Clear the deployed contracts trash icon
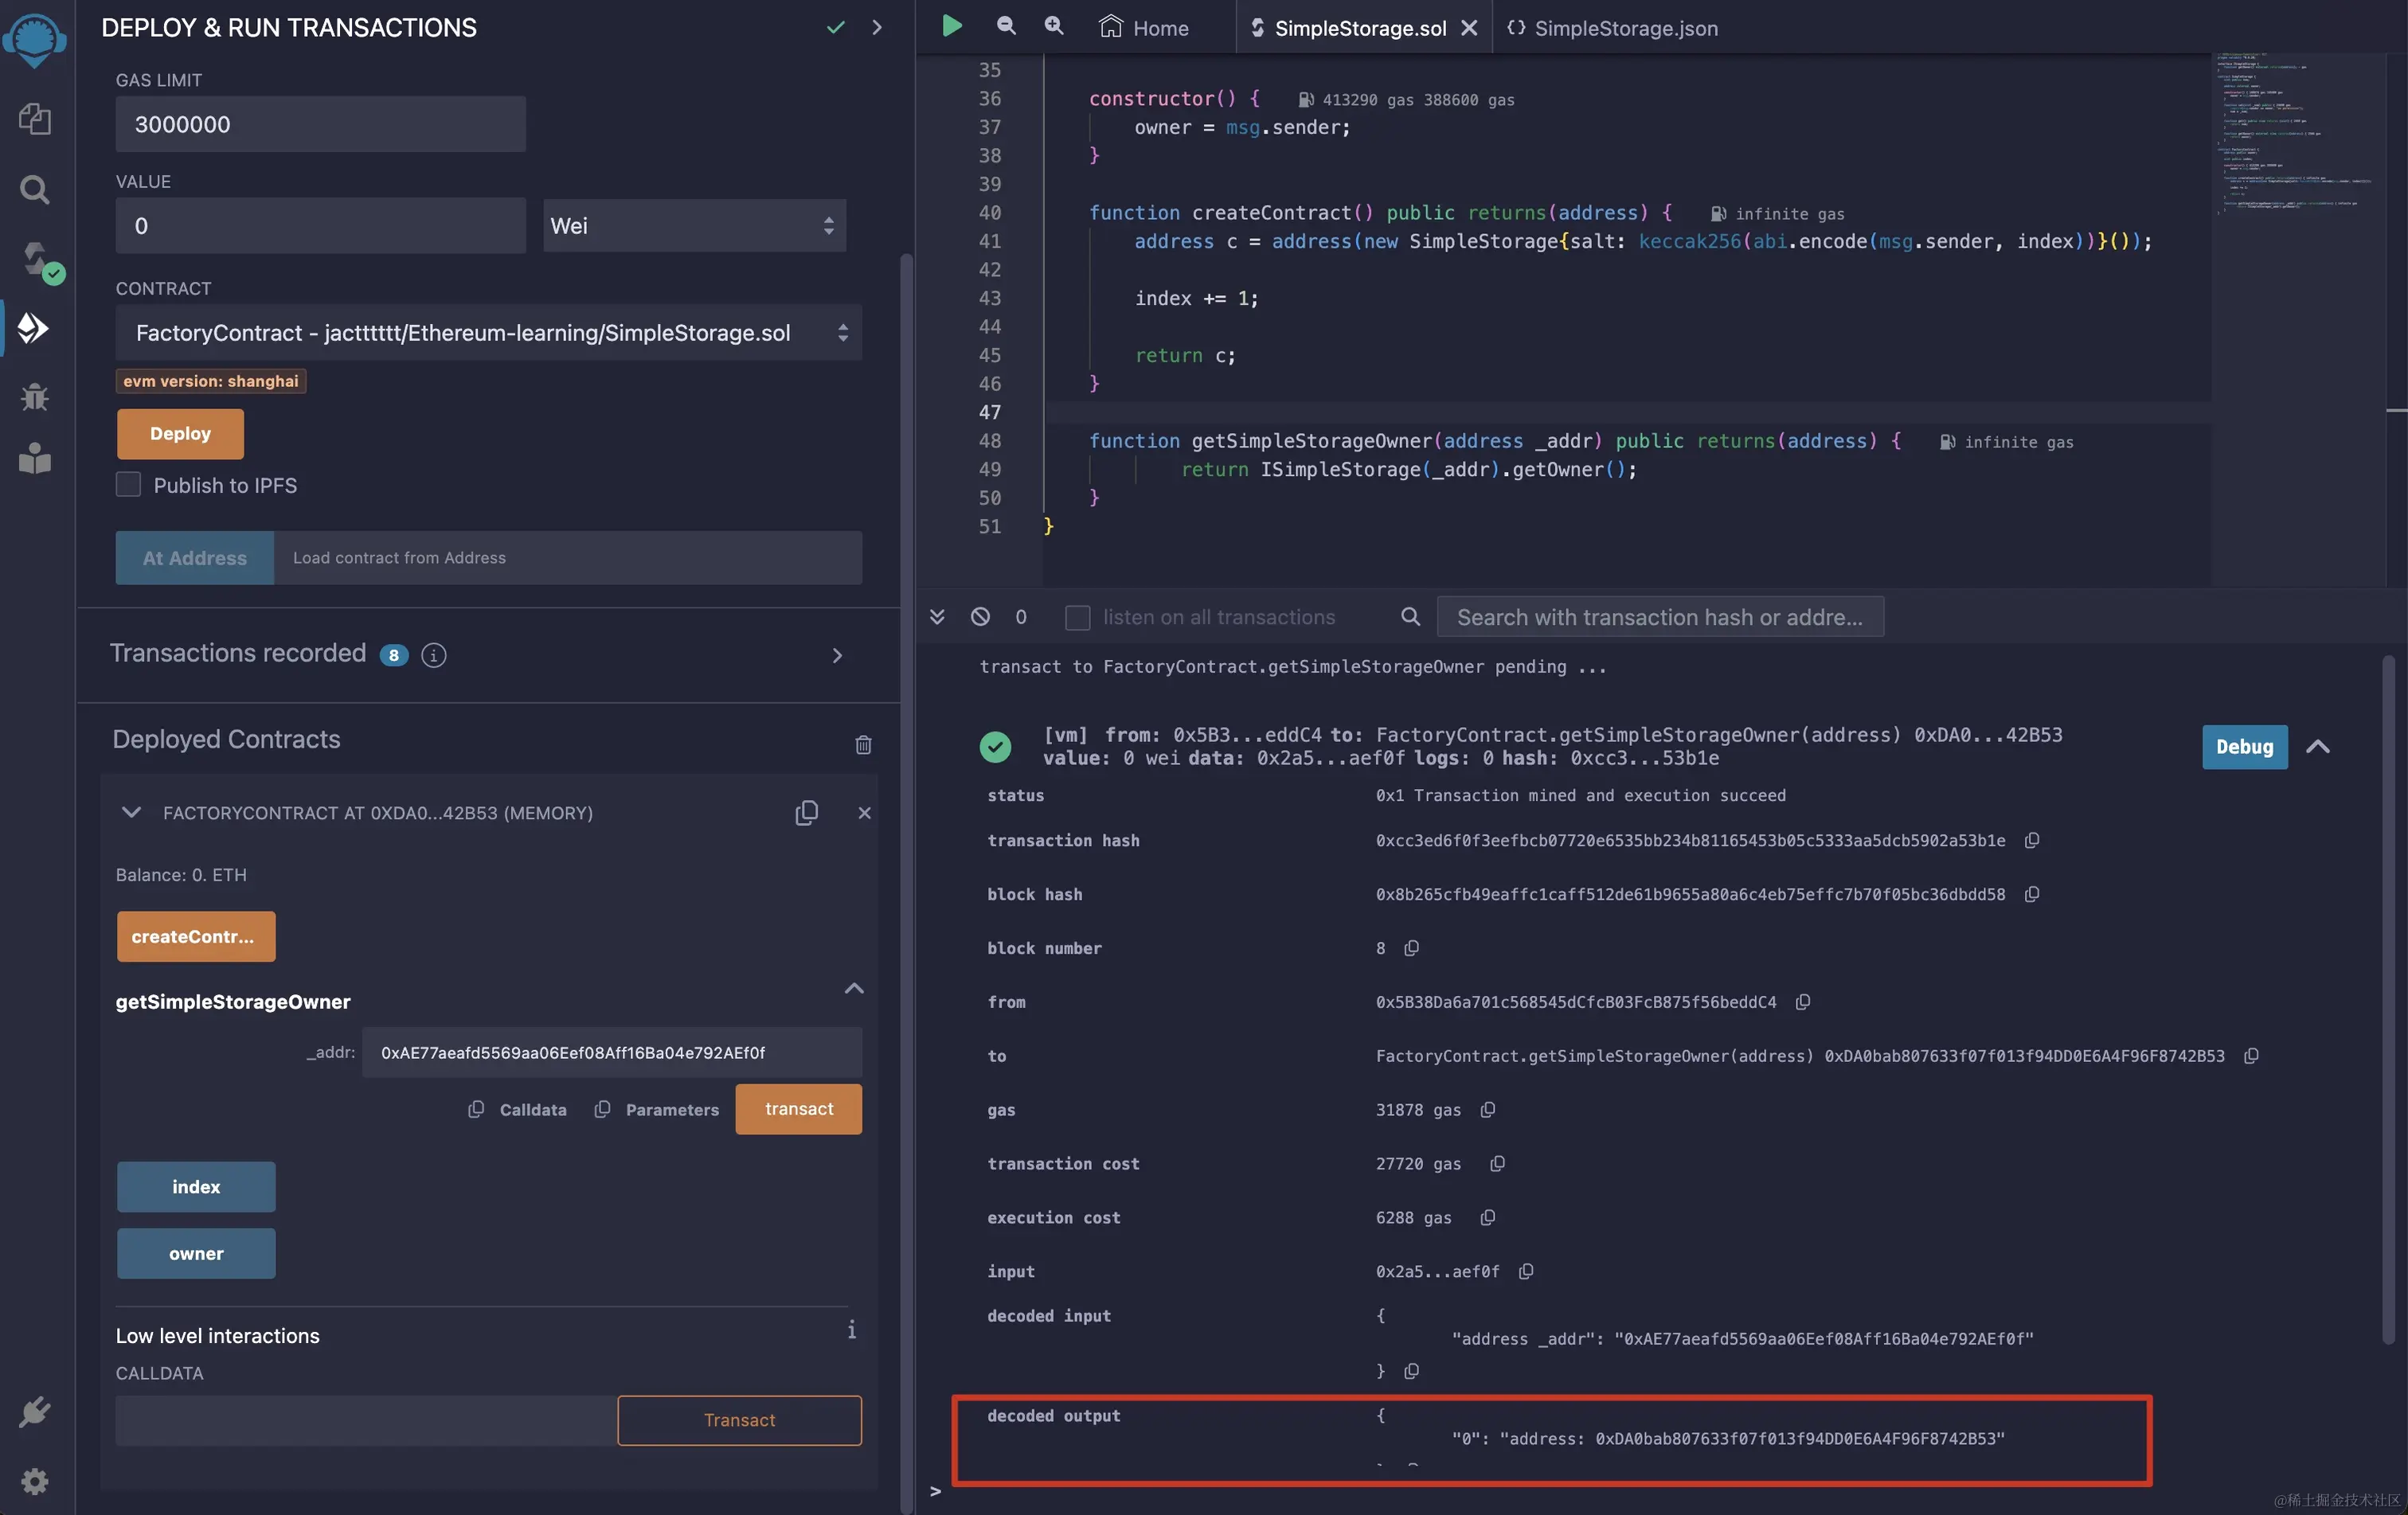Viewport: 2408px width, 1515px height. [x=863, y=744]
